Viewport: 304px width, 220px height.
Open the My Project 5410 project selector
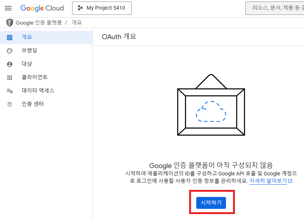102,8
